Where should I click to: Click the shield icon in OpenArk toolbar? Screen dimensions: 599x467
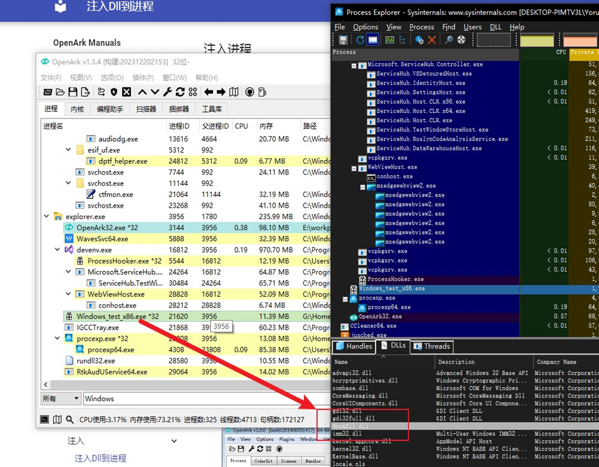(x=114, y=92)
